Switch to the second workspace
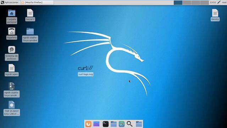Screen dimensions: 227x128 187,2
